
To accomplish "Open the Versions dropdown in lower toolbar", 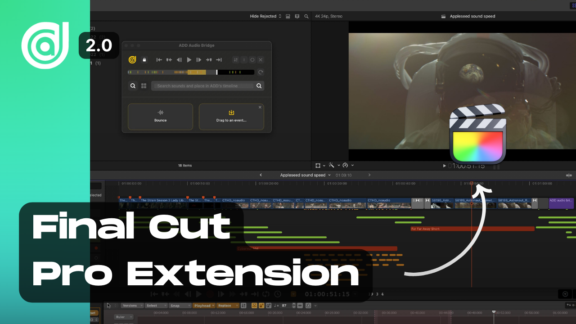I will (131, 306).
